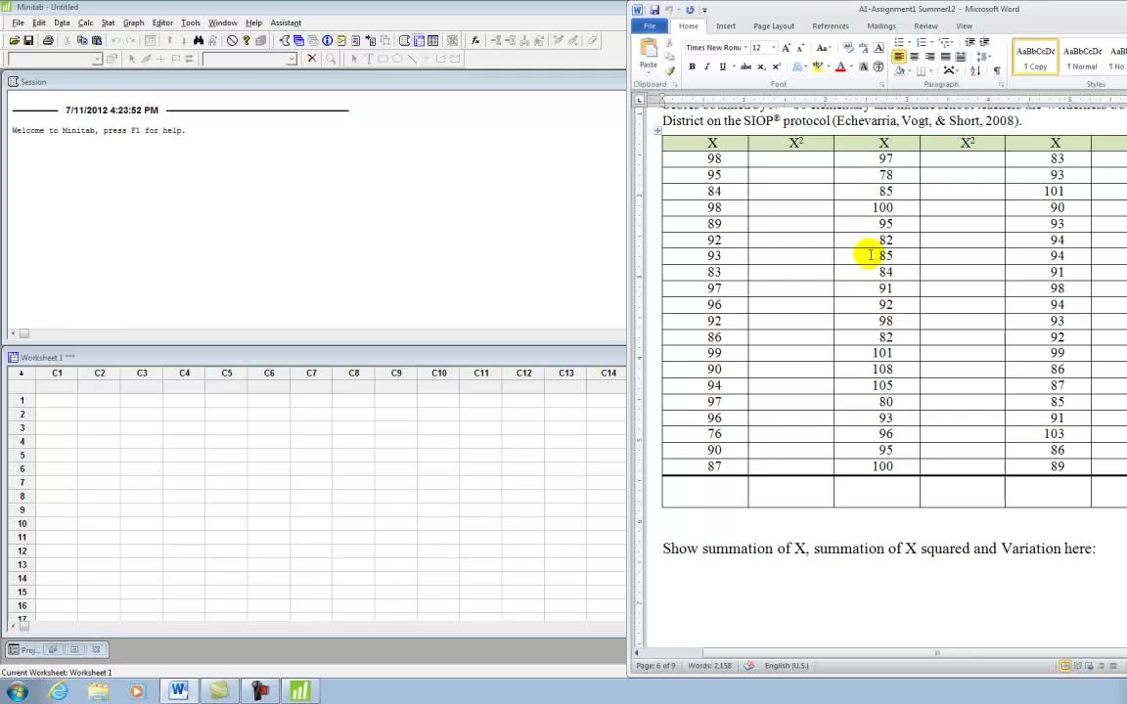Screen dimensions: 1127x704
Task: Save the current Minitab project
Action: click(29, 40)
